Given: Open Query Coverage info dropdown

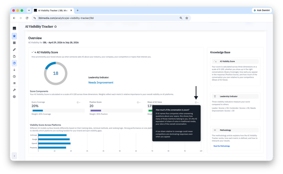Looking at the screenshot, I should click(x=78, y=102).
